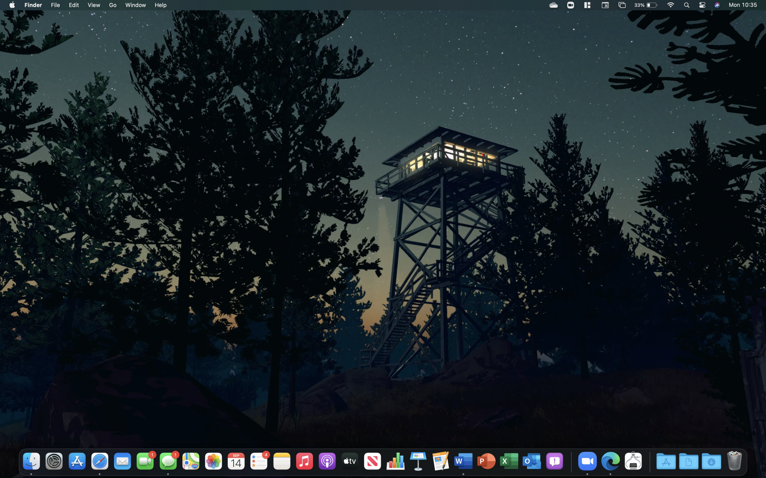
Task: Open the window tiling layout menu icon
Action: pos(587,5)
